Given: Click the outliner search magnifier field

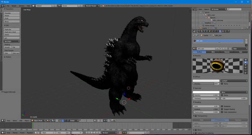Looking at the screenshot, I should [x=234, y=9].
